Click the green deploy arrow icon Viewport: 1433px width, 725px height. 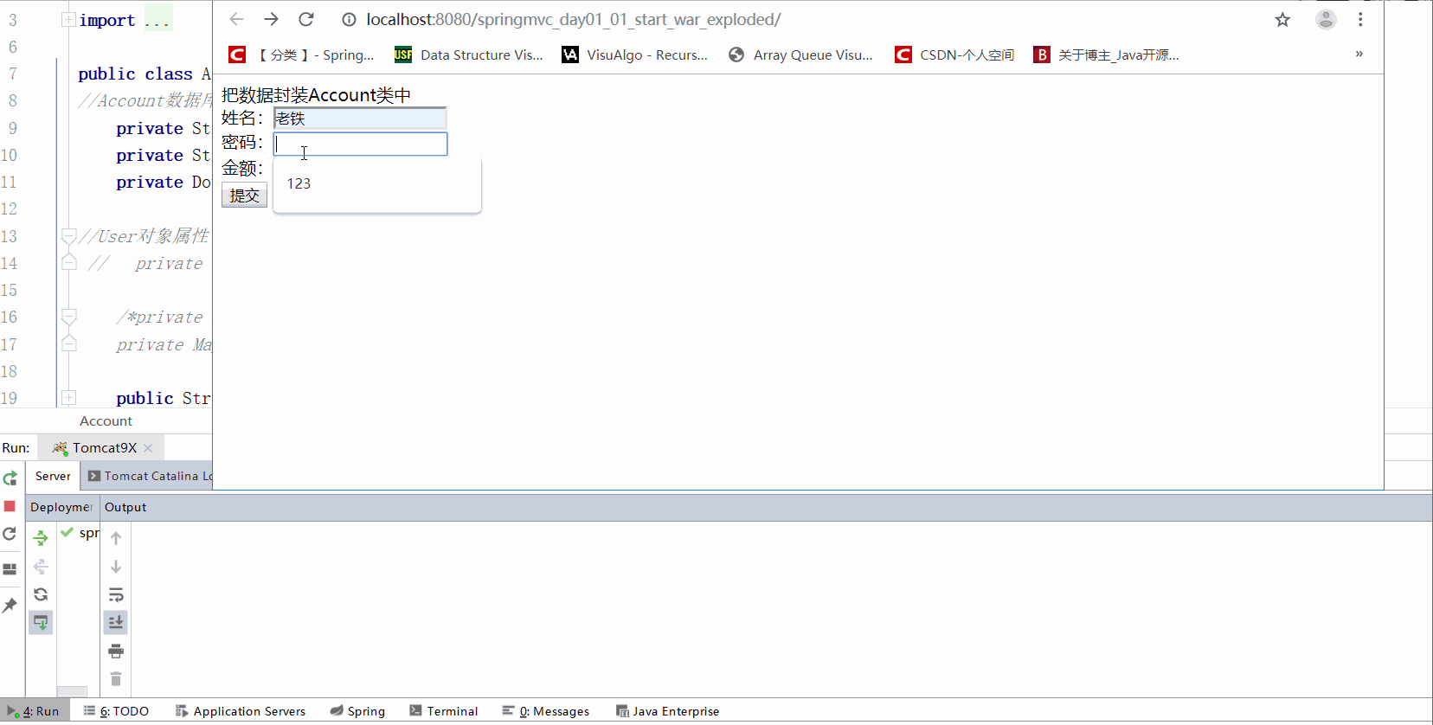click(x=41, y=538)
